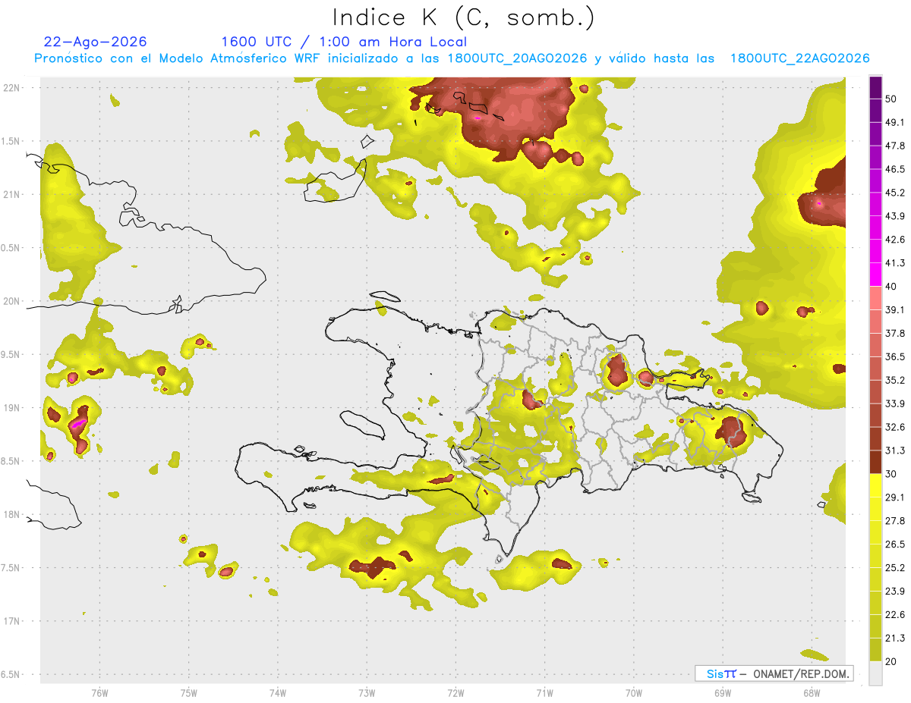This screenshot has width=911, height=703.
Task: Select the '18N' latitude label
Action: tap(11, 514)
